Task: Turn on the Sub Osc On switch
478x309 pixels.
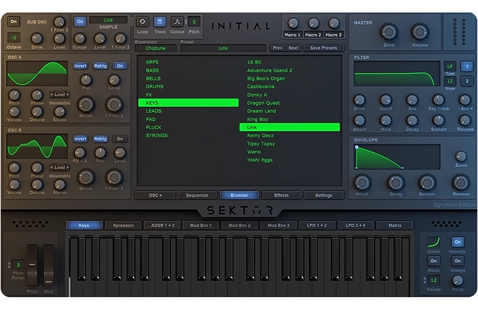Action: tap(13, 22)
